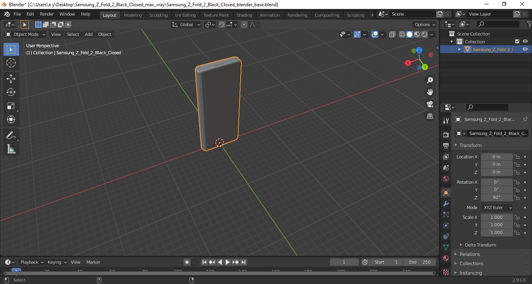Select the Transform tool
The height and width of the screenshot is (284, 532).
pos(11,119)
